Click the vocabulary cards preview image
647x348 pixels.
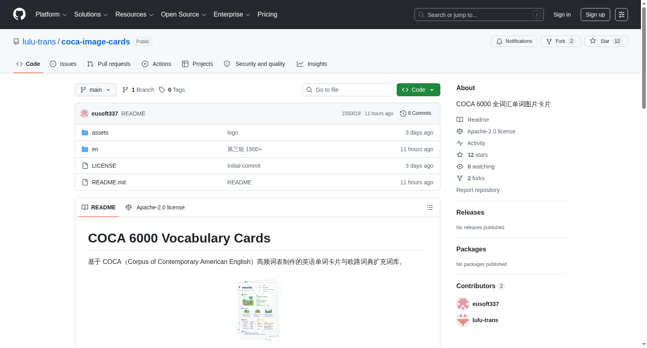258,309
